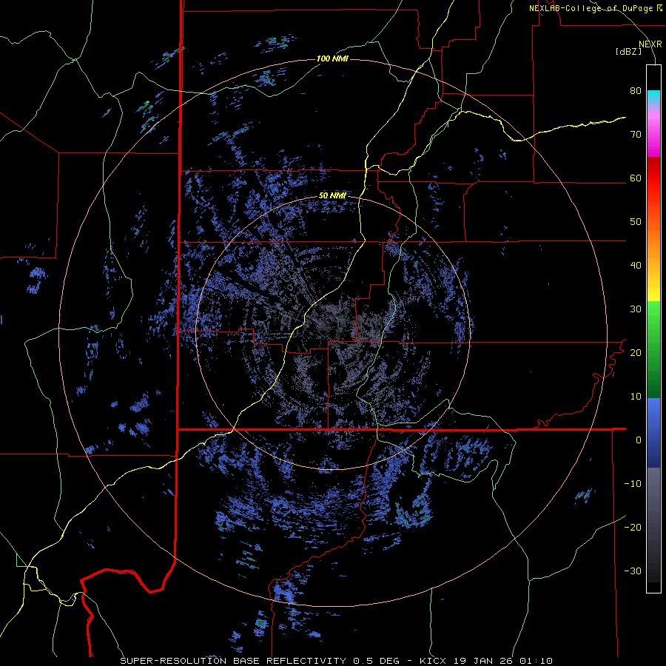Click the blue segment of color bar

click(653, 432)
